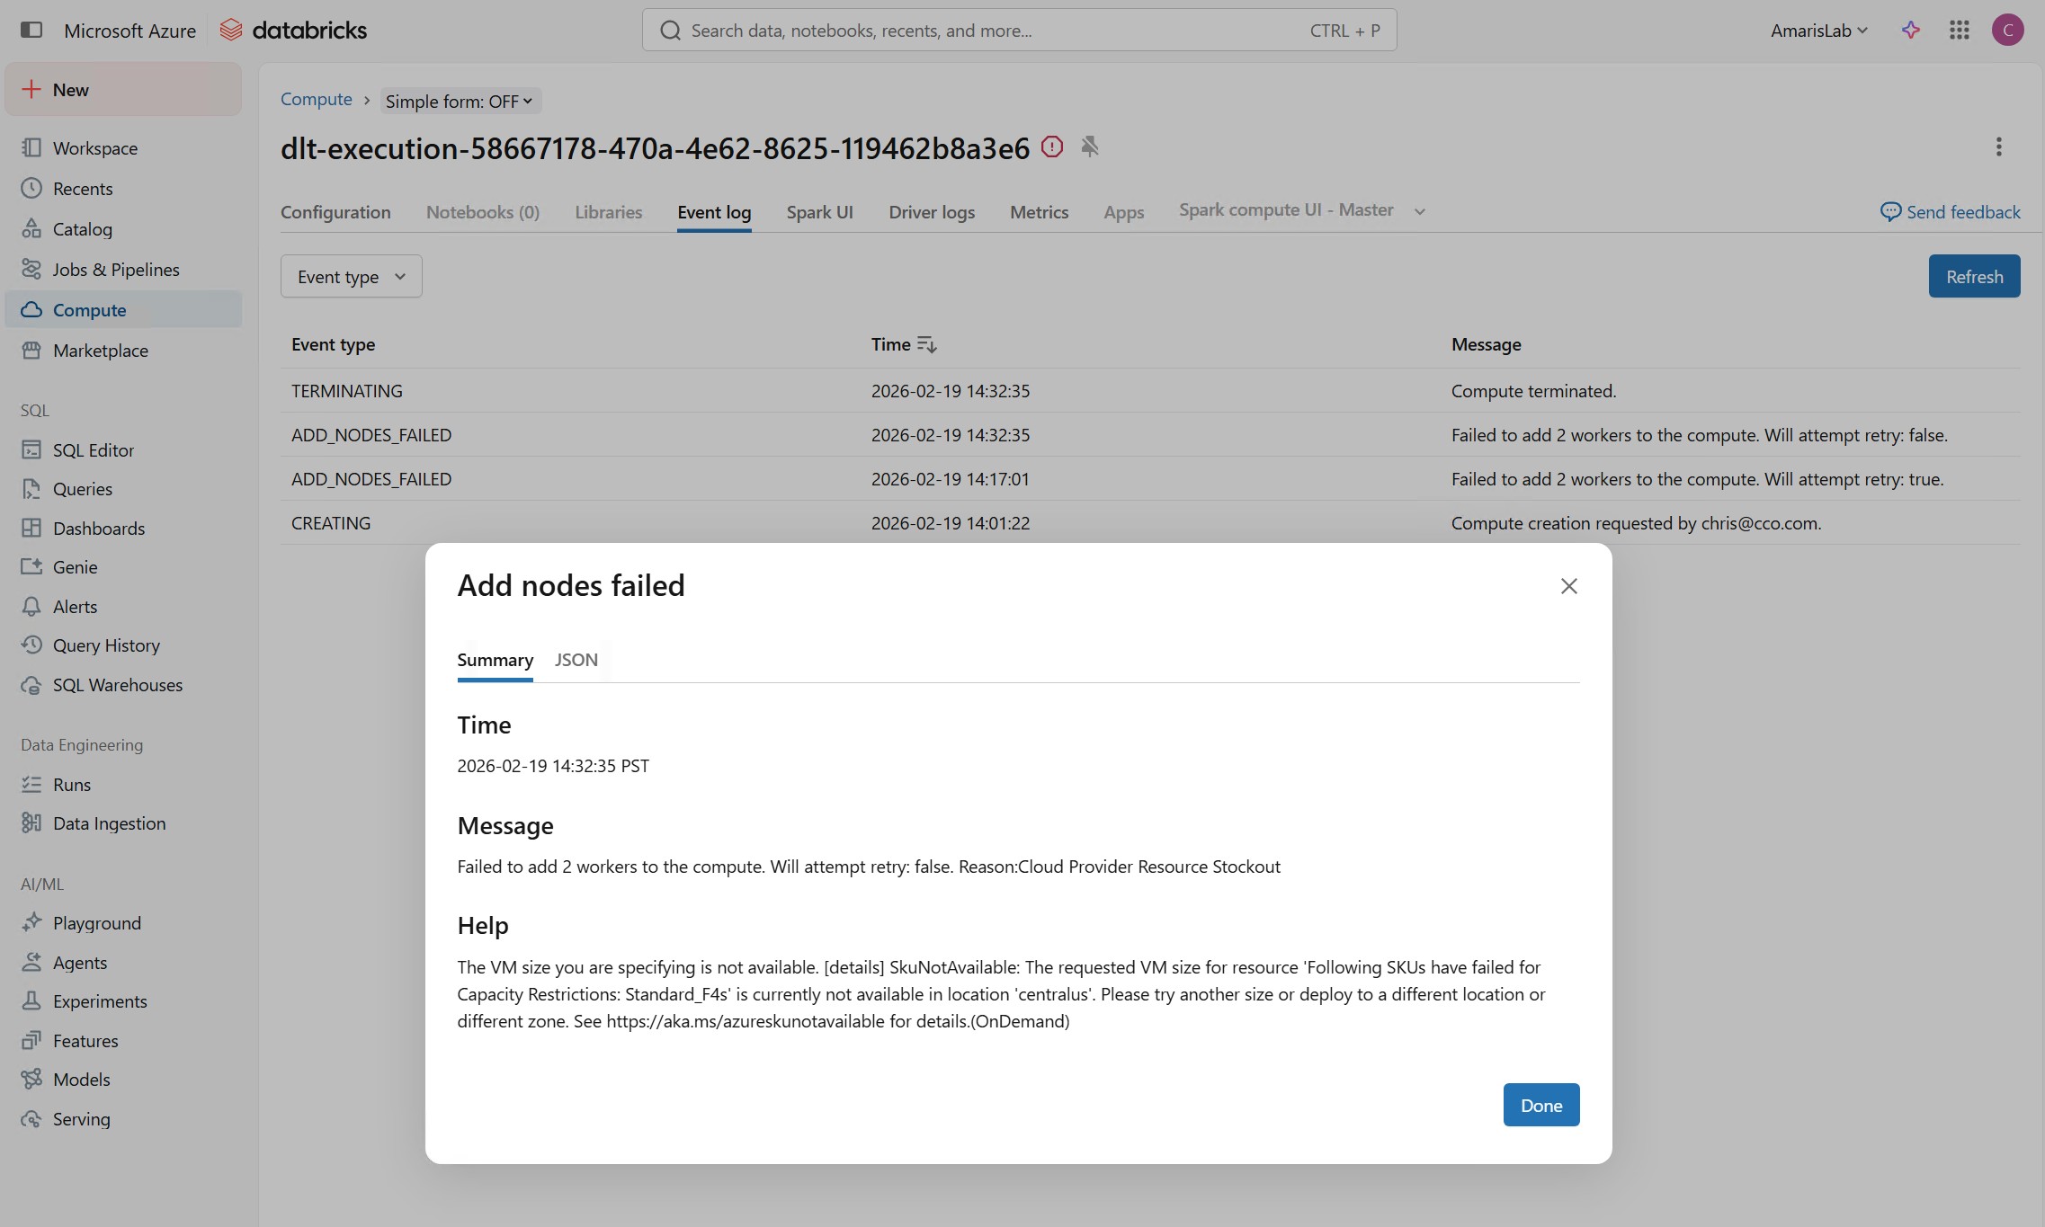This screenshot has height=1227, width=2045.
Task: Click the global search bar
Action: tap(1017, 30)
